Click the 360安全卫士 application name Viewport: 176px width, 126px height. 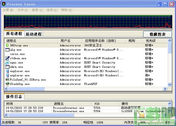pyautogui.click(x=93, y=45)
